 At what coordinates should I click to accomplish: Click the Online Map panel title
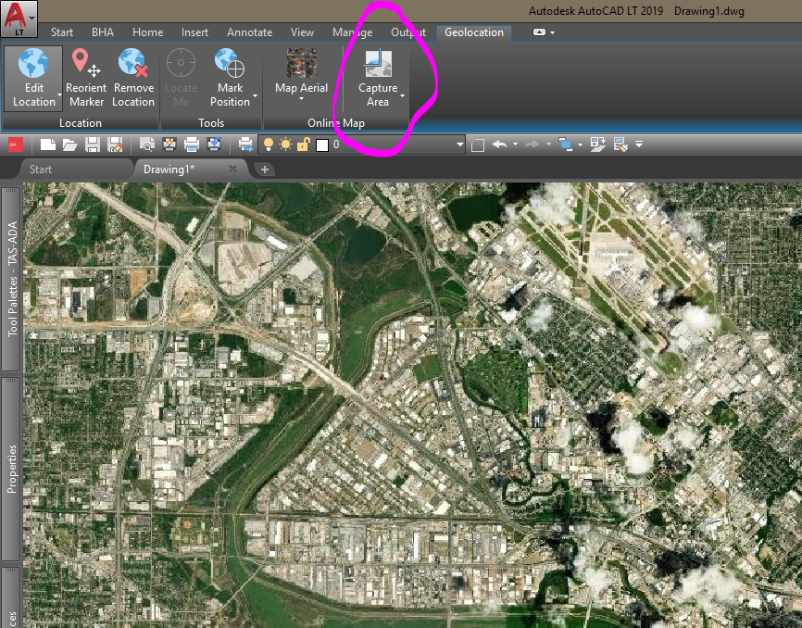pyautogui.click(x=336, y=123)
